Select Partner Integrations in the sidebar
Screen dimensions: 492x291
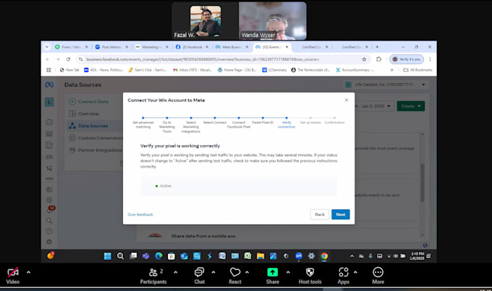96,150
